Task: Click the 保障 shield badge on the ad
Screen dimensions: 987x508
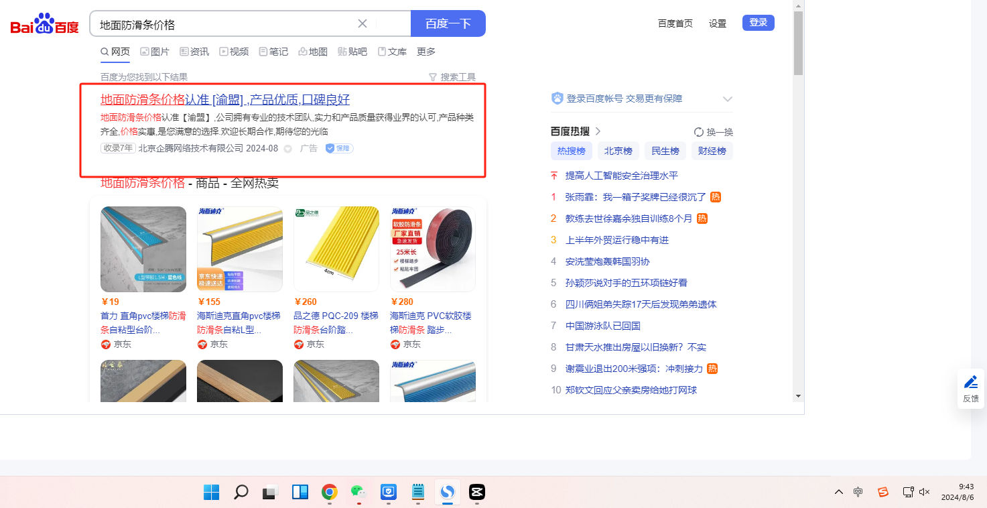Action: coord(339,148)
